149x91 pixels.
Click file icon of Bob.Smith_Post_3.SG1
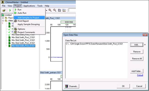10,40
